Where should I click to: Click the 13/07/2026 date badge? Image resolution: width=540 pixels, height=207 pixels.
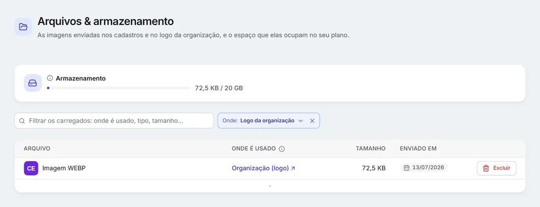pos(424,168)
